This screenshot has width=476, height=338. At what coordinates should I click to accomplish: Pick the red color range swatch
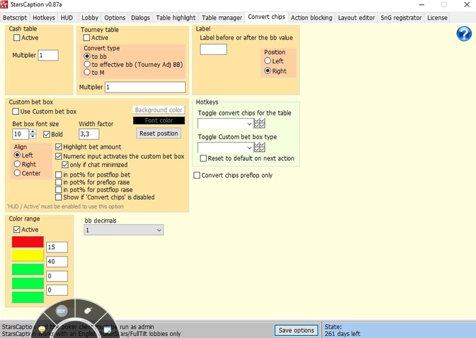pos(28,242)
